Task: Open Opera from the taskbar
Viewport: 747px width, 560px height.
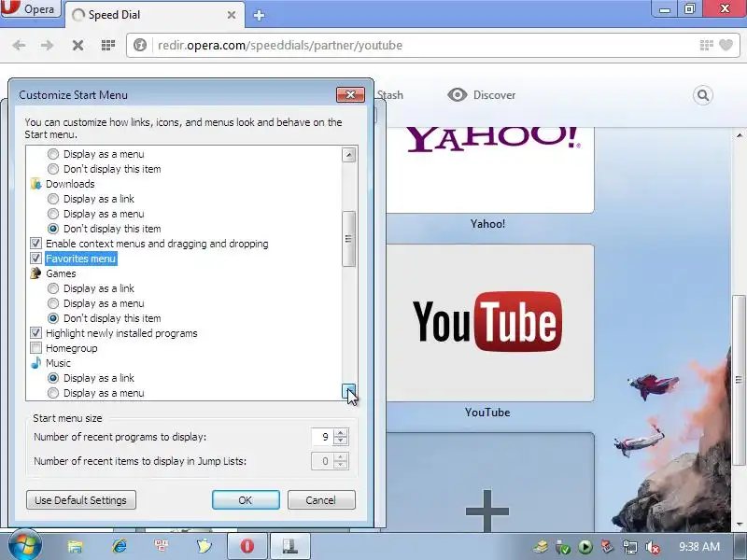Action: [247, 546]
